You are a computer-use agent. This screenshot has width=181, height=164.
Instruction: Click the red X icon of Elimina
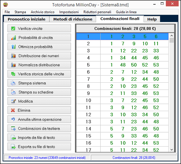[13, 110]
